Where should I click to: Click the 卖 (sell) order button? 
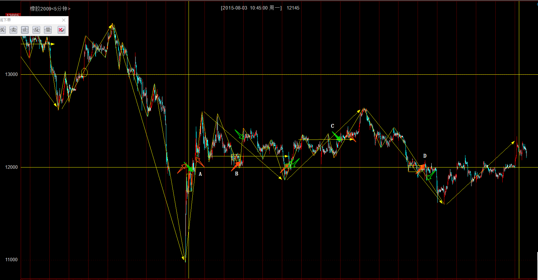coord(13,30)
